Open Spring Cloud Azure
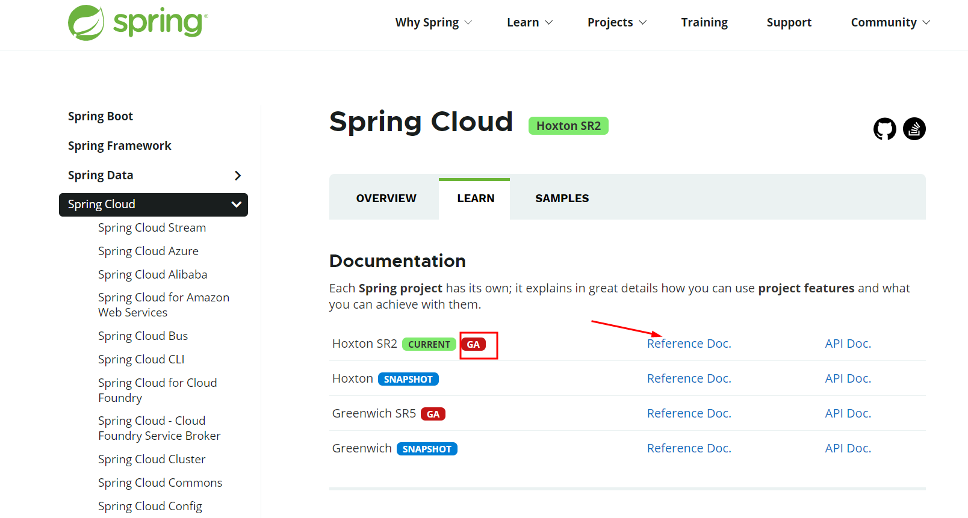Image resolution: width=968 pixels, height=518 pixels. coord(148,251)
